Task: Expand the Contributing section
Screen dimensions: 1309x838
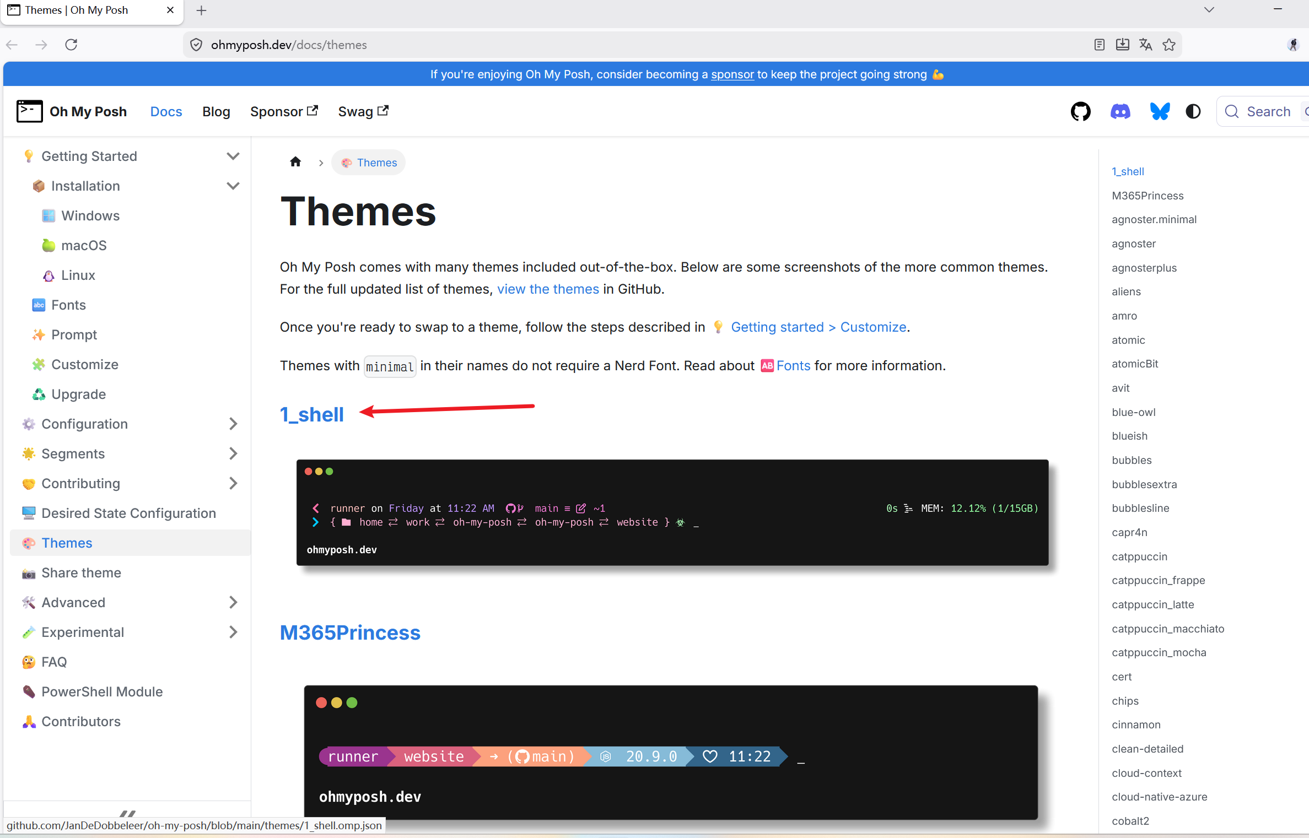Action: [x=233, y=484]
